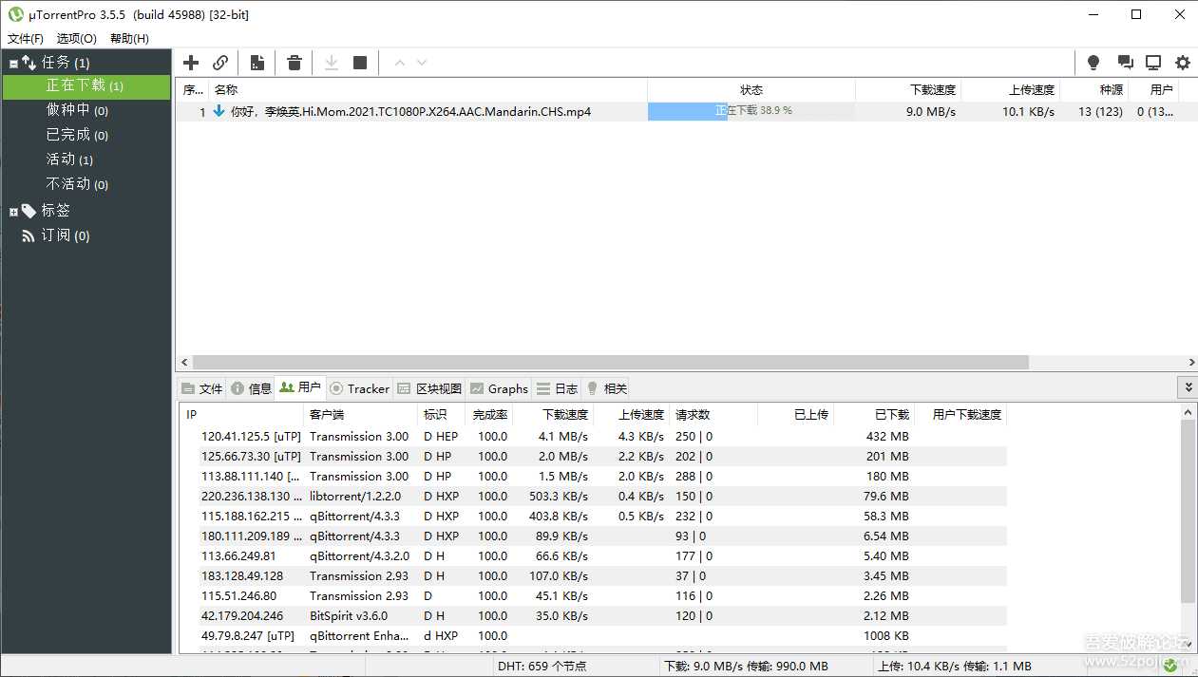The image size is (1198, 677).
Task: Open preferences via the gear icon
Action: point(1182,62)
